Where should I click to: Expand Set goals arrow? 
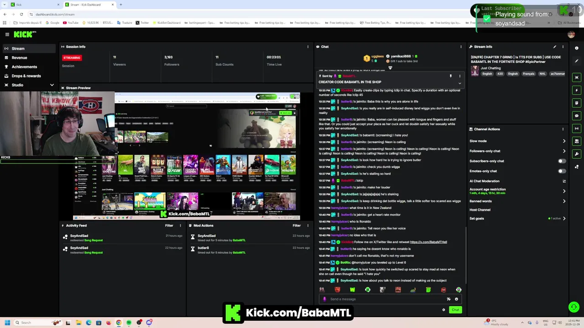pos(564,218)
